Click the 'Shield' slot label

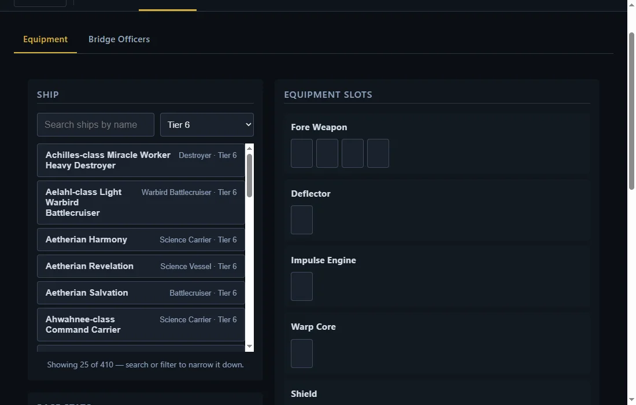[304, 393]
